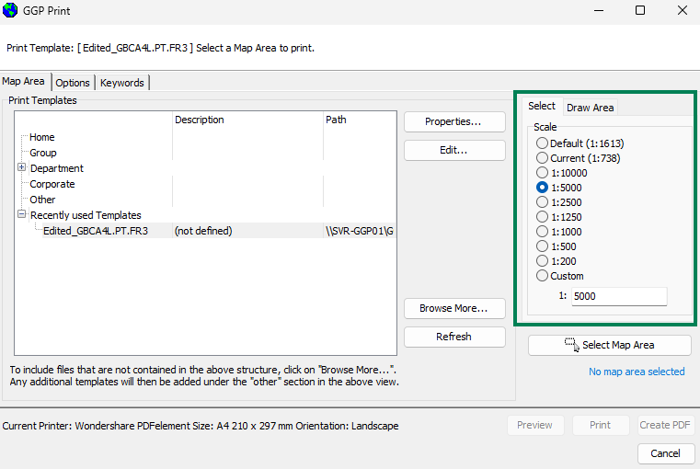Image resolution: width=700 pixels, height=469 pixels.
Task: Click the custom scale input field
Action: tap(619, 296)
